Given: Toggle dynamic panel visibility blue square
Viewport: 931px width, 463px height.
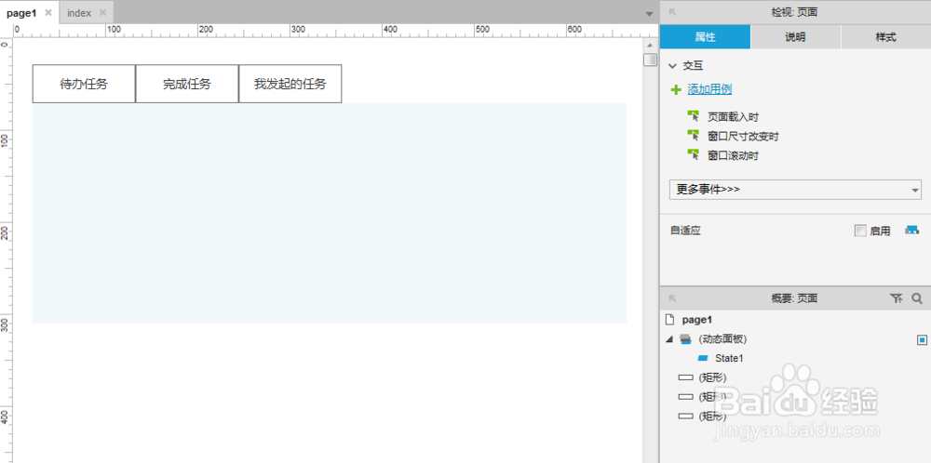Looking at the screenshot, I should (x=922, y=339).
